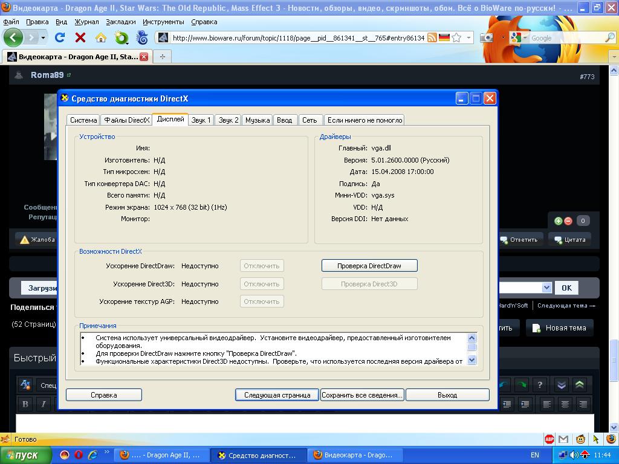
Task: Click the Следующая страница button
Action: [277, 395]
